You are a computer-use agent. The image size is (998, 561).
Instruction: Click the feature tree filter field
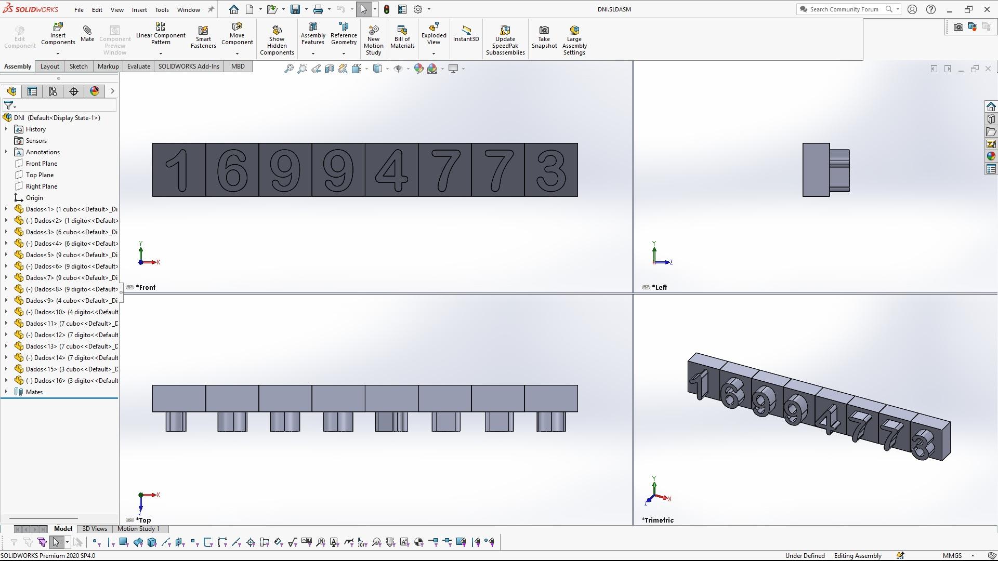tap(60, 105)
